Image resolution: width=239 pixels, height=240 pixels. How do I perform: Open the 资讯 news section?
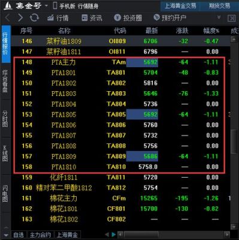[92, 18]
